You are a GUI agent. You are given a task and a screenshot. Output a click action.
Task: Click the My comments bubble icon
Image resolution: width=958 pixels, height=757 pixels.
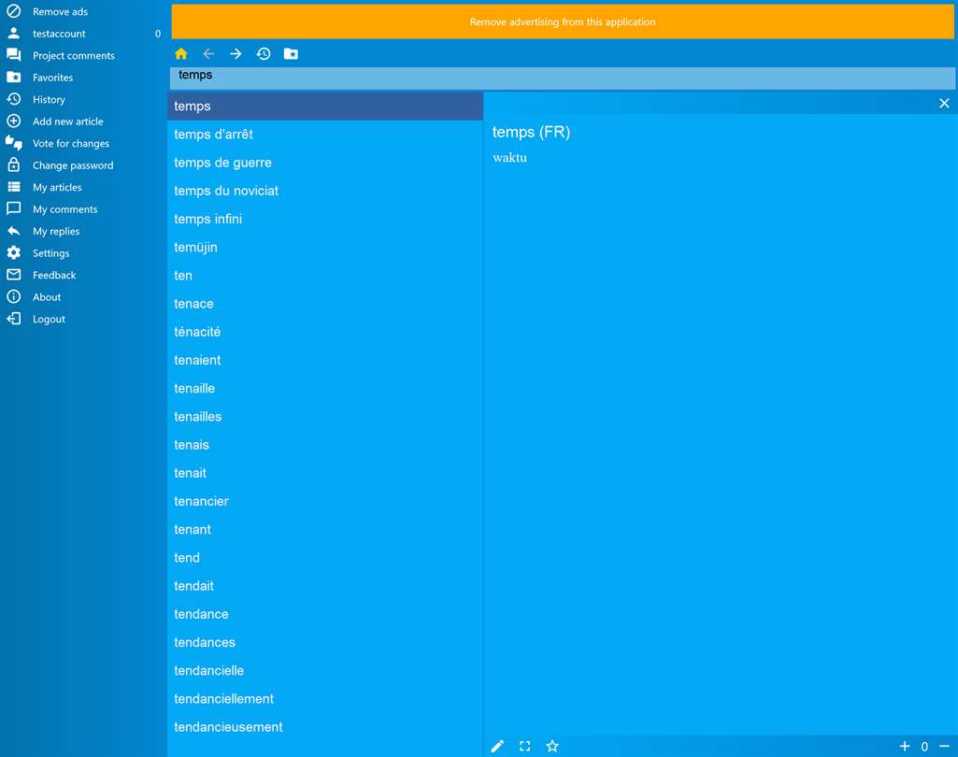[x=13, y=209]
